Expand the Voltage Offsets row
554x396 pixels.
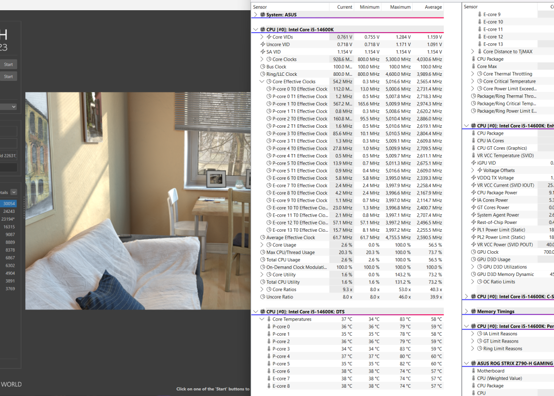[x=473, y=170]
